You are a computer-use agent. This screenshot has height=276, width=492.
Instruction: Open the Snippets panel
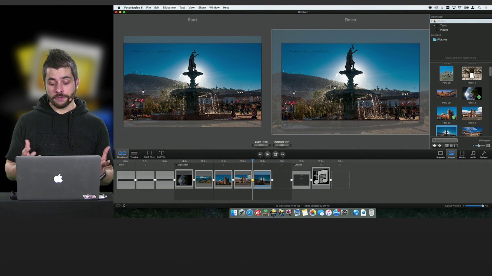(x=440, y=154)
